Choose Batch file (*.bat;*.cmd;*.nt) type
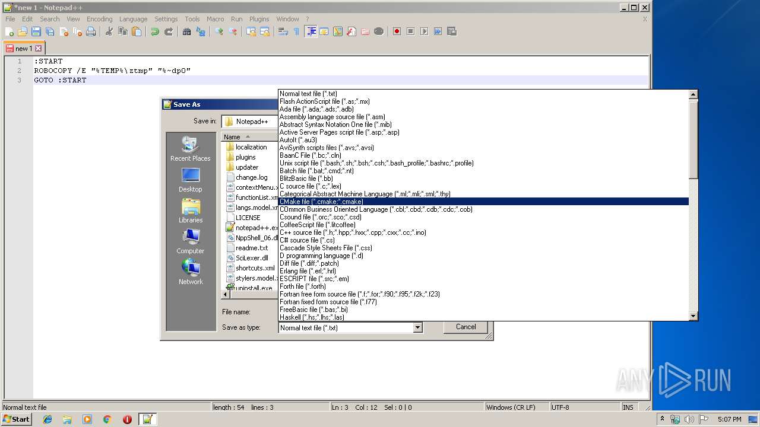760x427 pixels. coord(483,171)
